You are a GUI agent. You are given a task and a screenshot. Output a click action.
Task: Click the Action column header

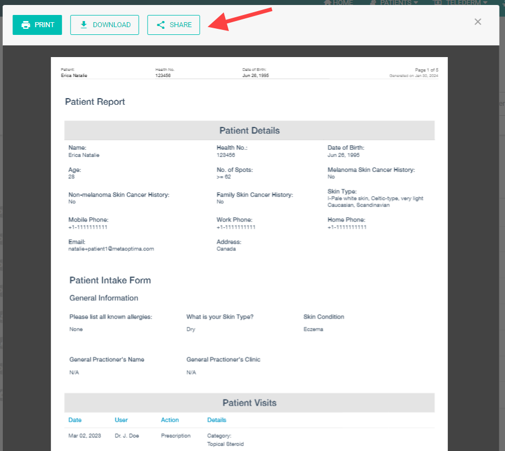click(170, 420)
